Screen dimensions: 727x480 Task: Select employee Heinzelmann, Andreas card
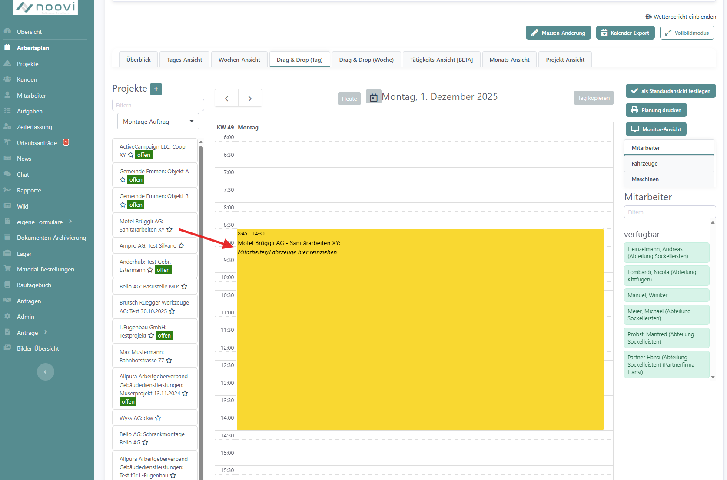tap(667, 252)
